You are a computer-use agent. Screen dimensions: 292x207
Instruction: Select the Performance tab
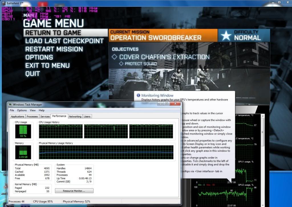tap(59, 116)
